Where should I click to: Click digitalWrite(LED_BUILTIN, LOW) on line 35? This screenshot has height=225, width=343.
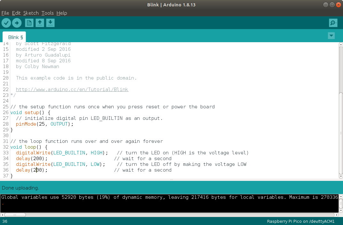(x=60, y=165)
